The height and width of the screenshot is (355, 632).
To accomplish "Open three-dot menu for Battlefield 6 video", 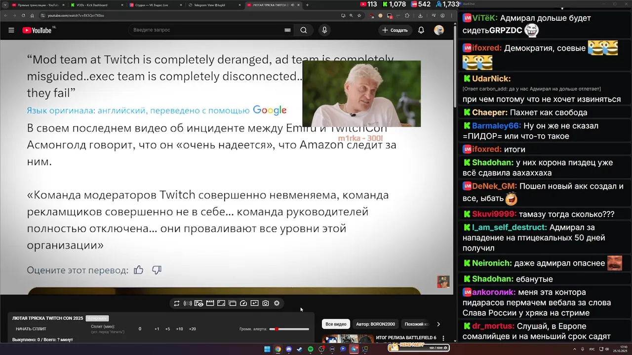I will pyautogui.click(x=443, y=338).
